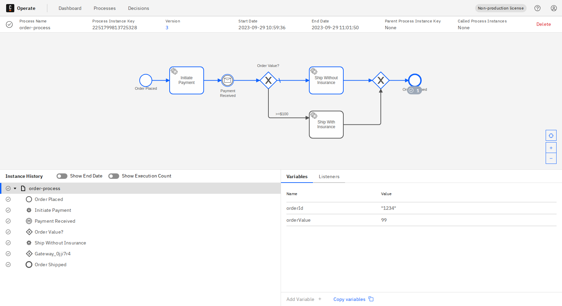The image size is (562, 306).
Task: Toggle Show End Date off after enabling
Action: pos(62,176)
